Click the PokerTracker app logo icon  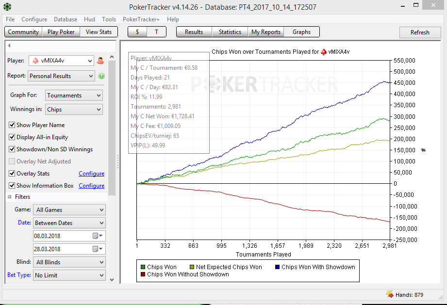(7, 7)
